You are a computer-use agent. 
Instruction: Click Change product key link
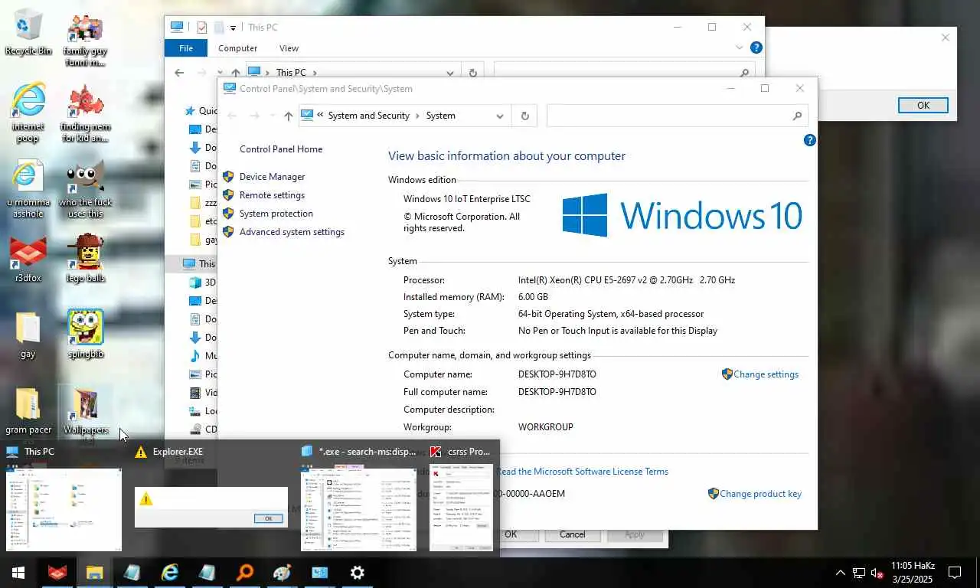pyautogui.click(x=760, y=494)
